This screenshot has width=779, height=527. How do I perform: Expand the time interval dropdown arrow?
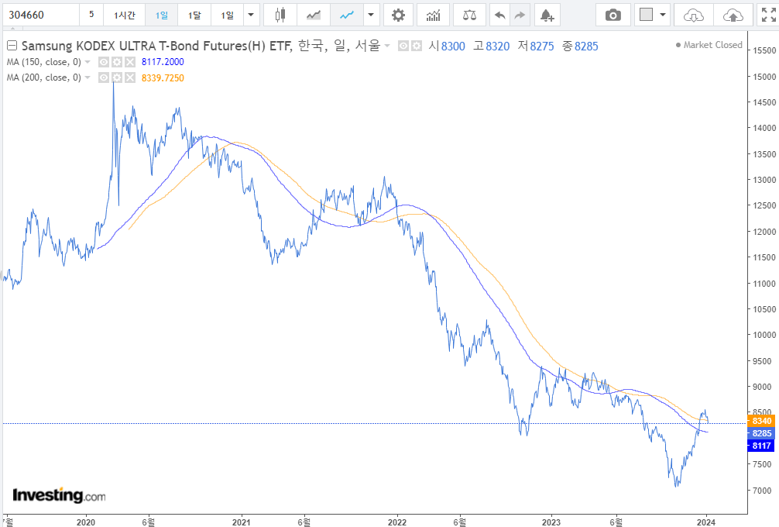pos(251,15)
